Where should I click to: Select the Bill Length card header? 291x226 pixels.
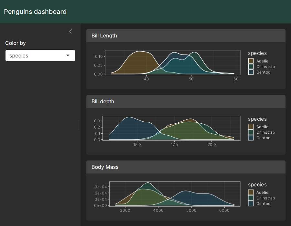point(186,36)
